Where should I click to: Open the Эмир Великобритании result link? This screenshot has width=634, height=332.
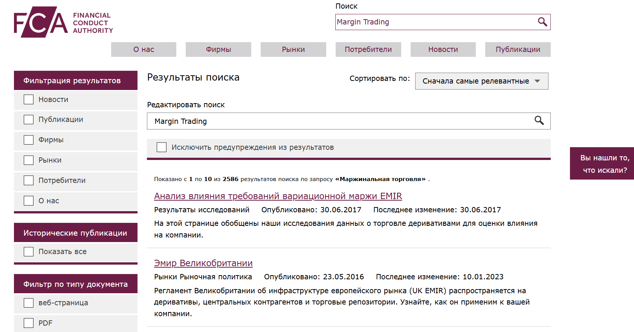[x=203, y=263]
